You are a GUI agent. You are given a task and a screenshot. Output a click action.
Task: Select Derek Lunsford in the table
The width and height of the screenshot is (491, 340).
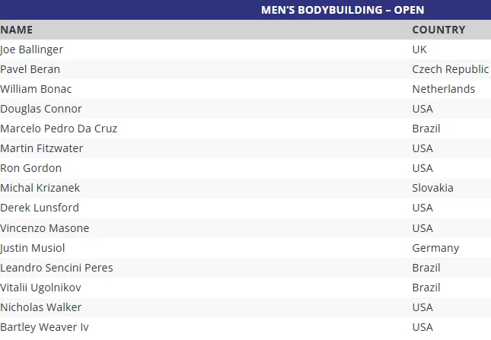[x=40, y=208]
